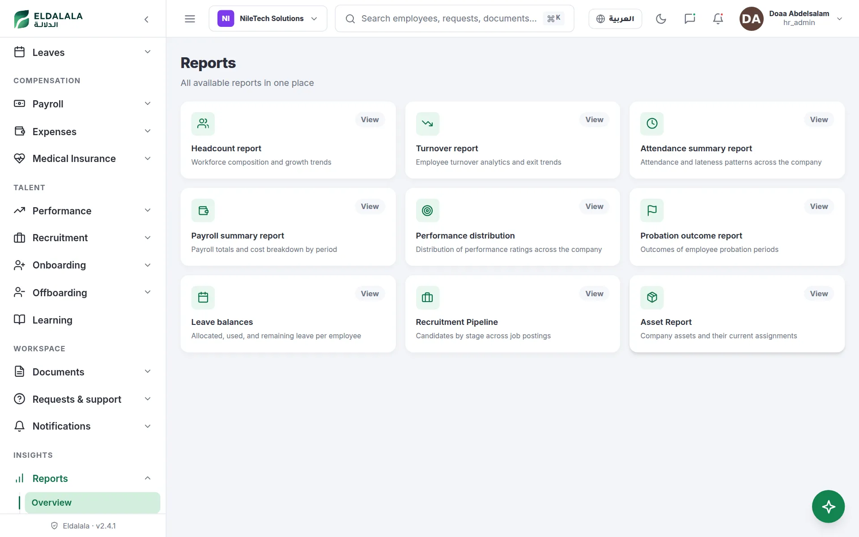
Task: Collapse the Reports sidebar section
Action: pyautogui.click(x=83, y=478)
